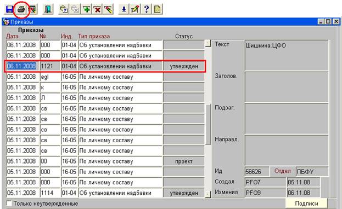Viewport: 342px width, 209px height.
Task: Click утвержден status in row 1121
Action: [x=184, y=66]
